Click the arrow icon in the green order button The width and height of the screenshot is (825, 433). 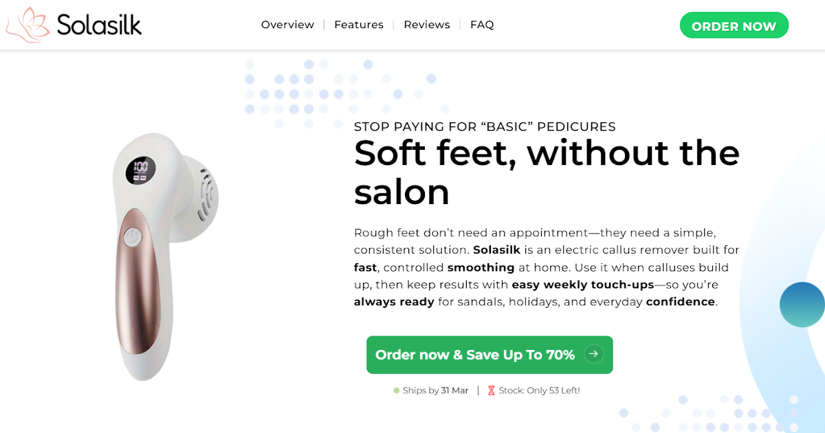pyautogui.click(x=593, y=355)
